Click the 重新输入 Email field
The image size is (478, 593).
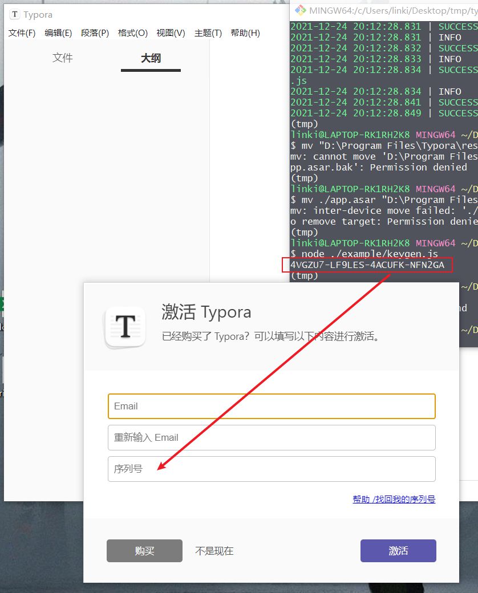(x=272, y=437)
